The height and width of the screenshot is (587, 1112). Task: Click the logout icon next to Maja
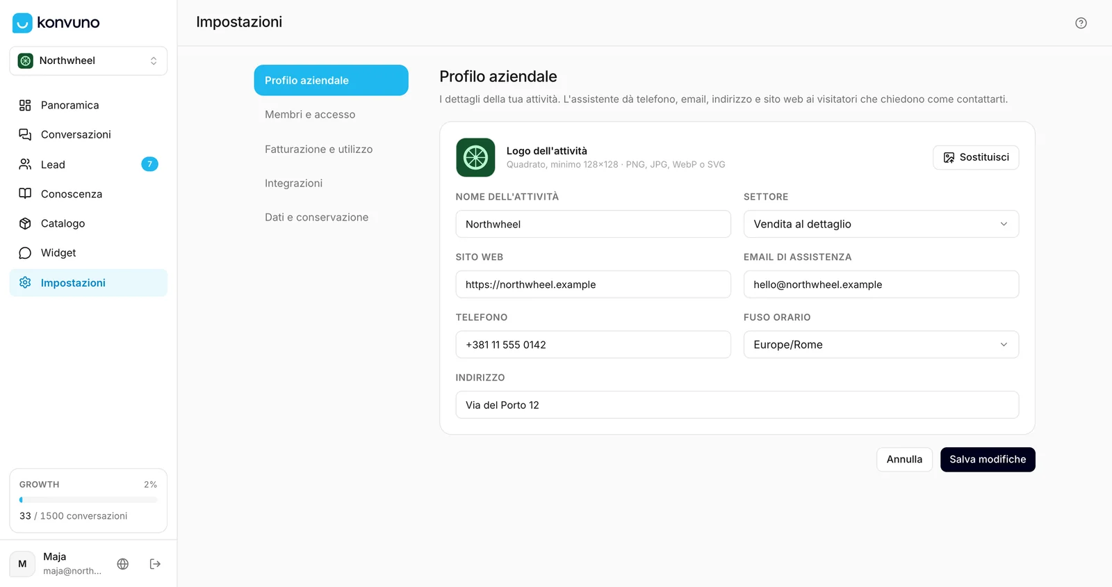click(155, 564)
